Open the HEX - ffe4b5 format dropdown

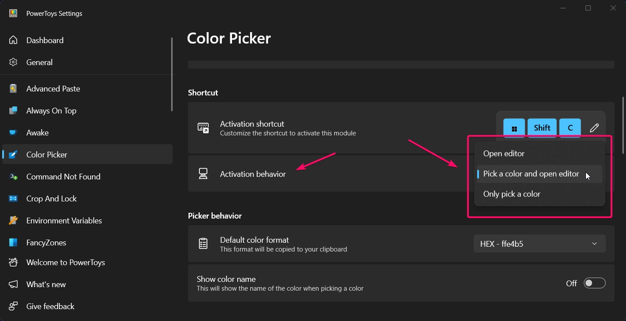[x=540, y=244]
